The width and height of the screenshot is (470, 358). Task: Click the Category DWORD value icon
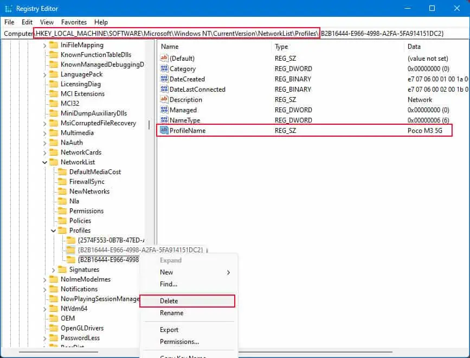click(165, 68)
